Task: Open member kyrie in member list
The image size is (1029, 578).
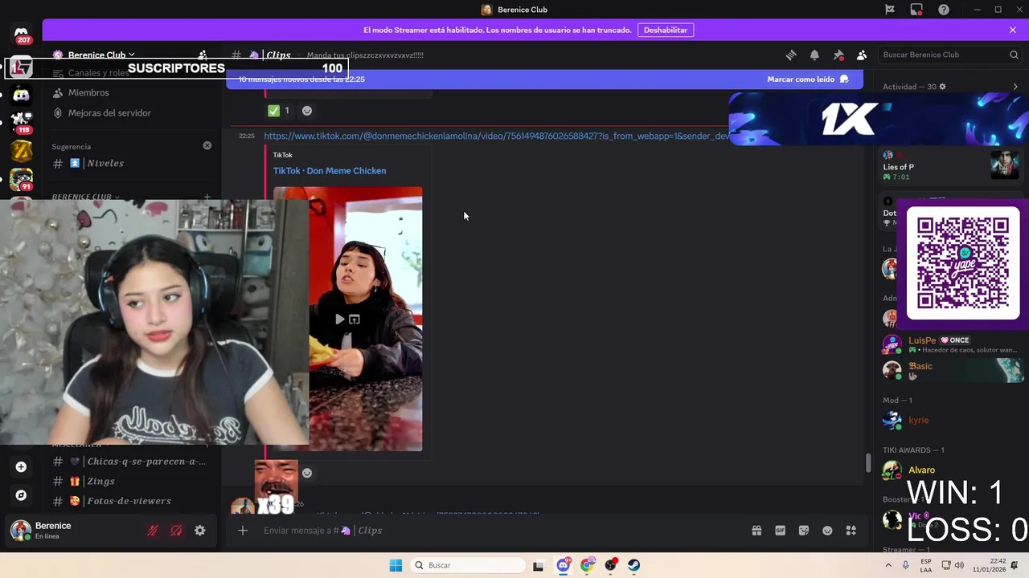Action: point(950,420)
